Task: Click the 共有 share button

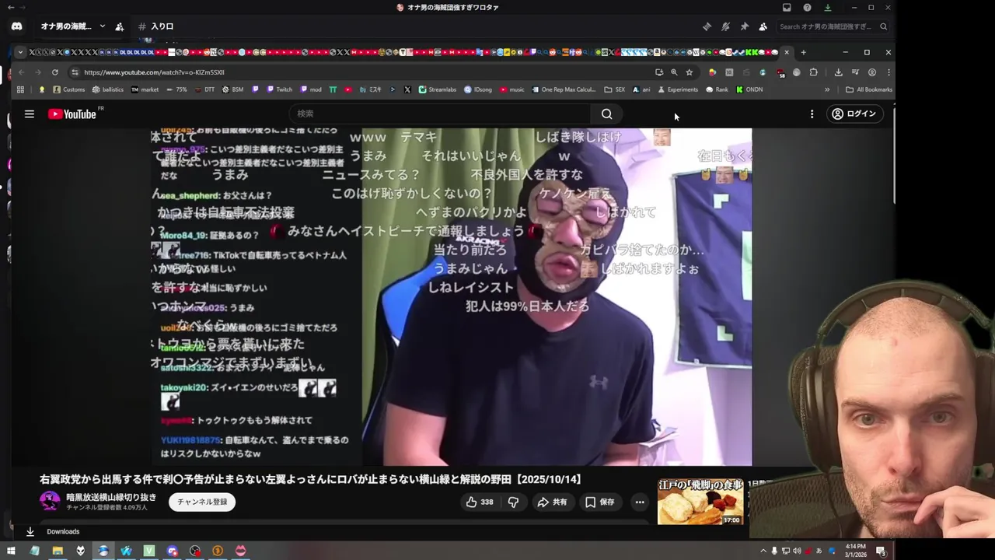Action: coord(552,502)
